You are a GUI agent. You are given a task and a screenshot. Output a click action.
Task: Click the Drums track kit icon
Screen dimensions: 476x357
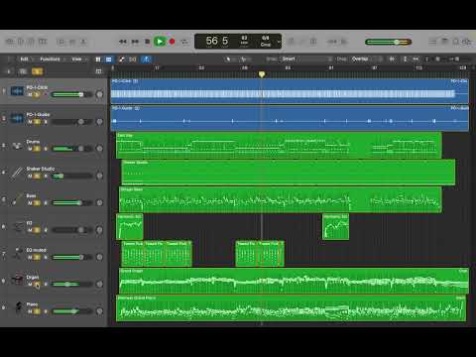(17, 146)
